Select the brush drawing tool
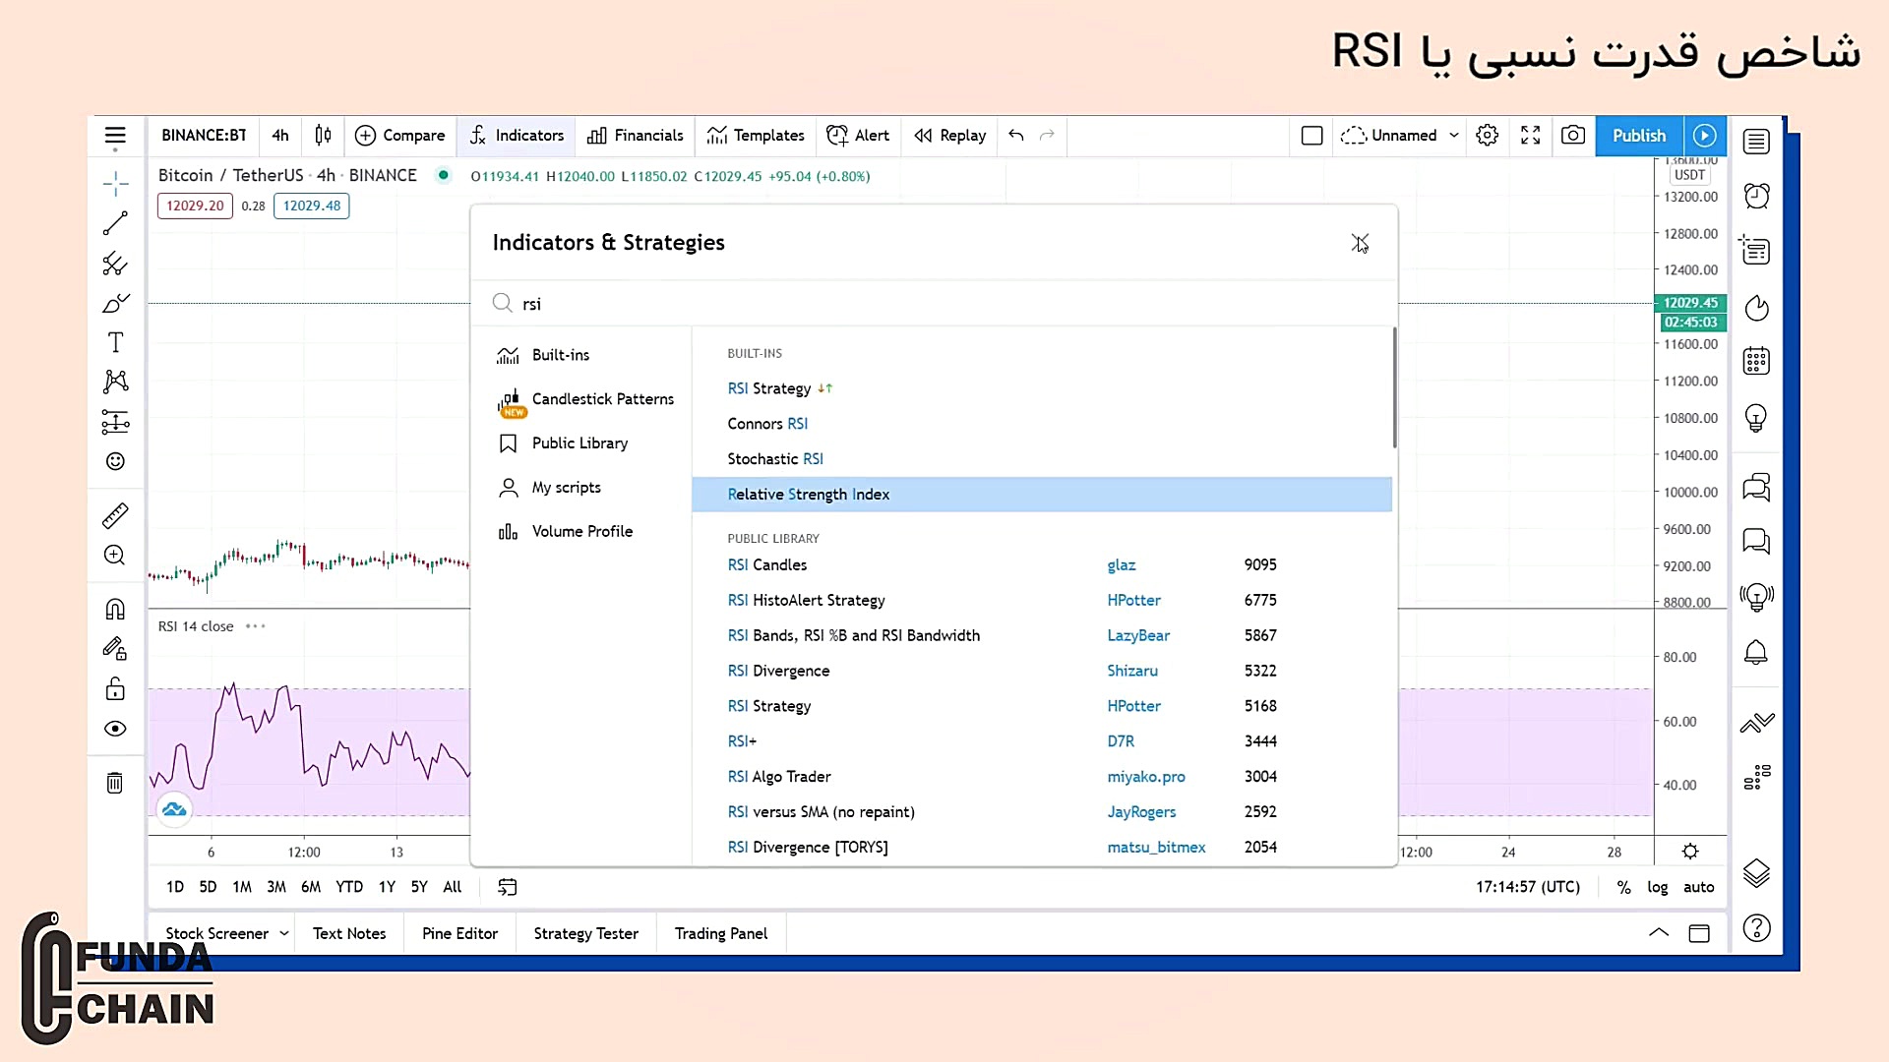Viewport: 1889px width, 1062px height. pyautogui.click(x=115, y=303)
